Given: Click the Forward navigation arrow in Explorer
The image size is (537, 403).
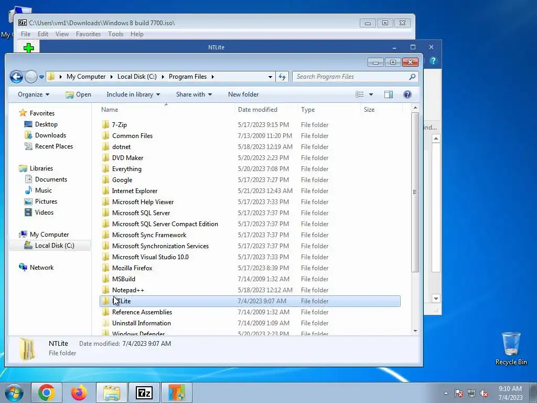Looking at the screenshot, I should tap(31, 77).
